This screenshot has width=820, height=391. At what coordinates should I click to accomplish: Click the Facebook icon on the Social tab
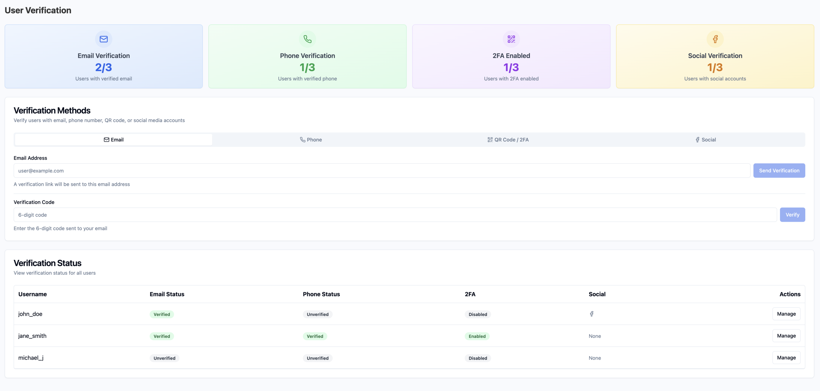pyautogui.click(x=697, y=140)
